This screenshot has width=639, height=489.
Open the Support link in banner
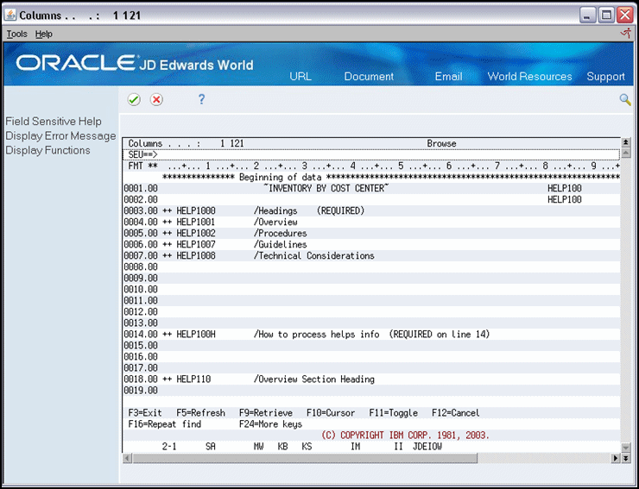(x=605, y=77)
